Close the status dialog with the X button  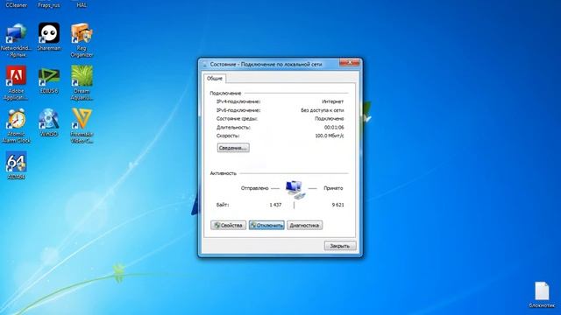point(350,63)
